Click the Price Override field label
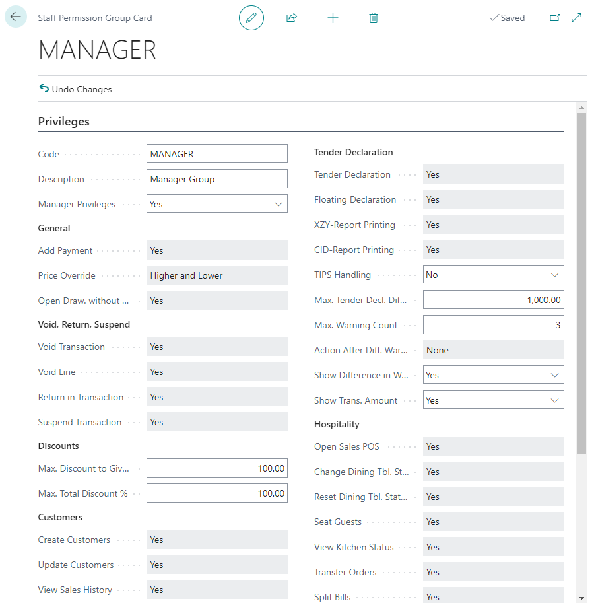Screen dimensions: 592x603 67,275
